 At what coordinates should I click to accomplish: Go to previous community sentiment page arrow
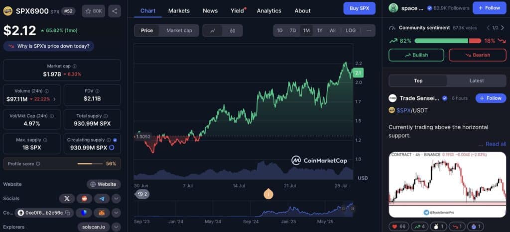[488, 28]
